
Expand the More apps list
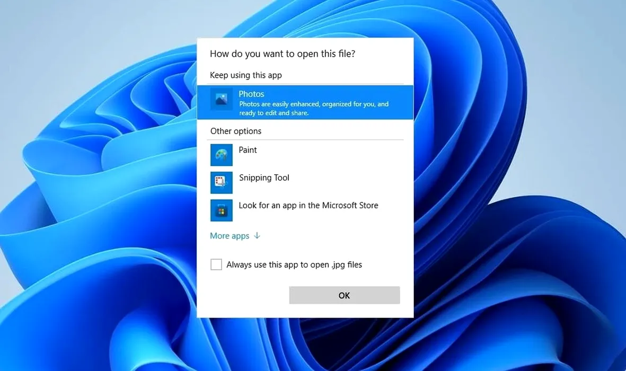click(x=235, y=236)
